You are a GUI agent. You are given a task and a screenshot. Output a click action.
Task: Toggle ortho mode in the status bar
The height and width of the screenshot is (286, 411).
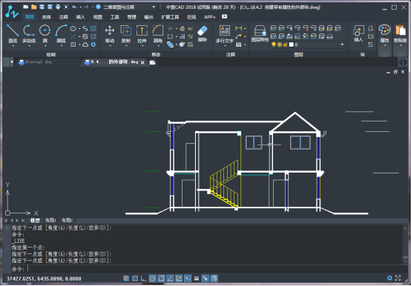(143, 278)
